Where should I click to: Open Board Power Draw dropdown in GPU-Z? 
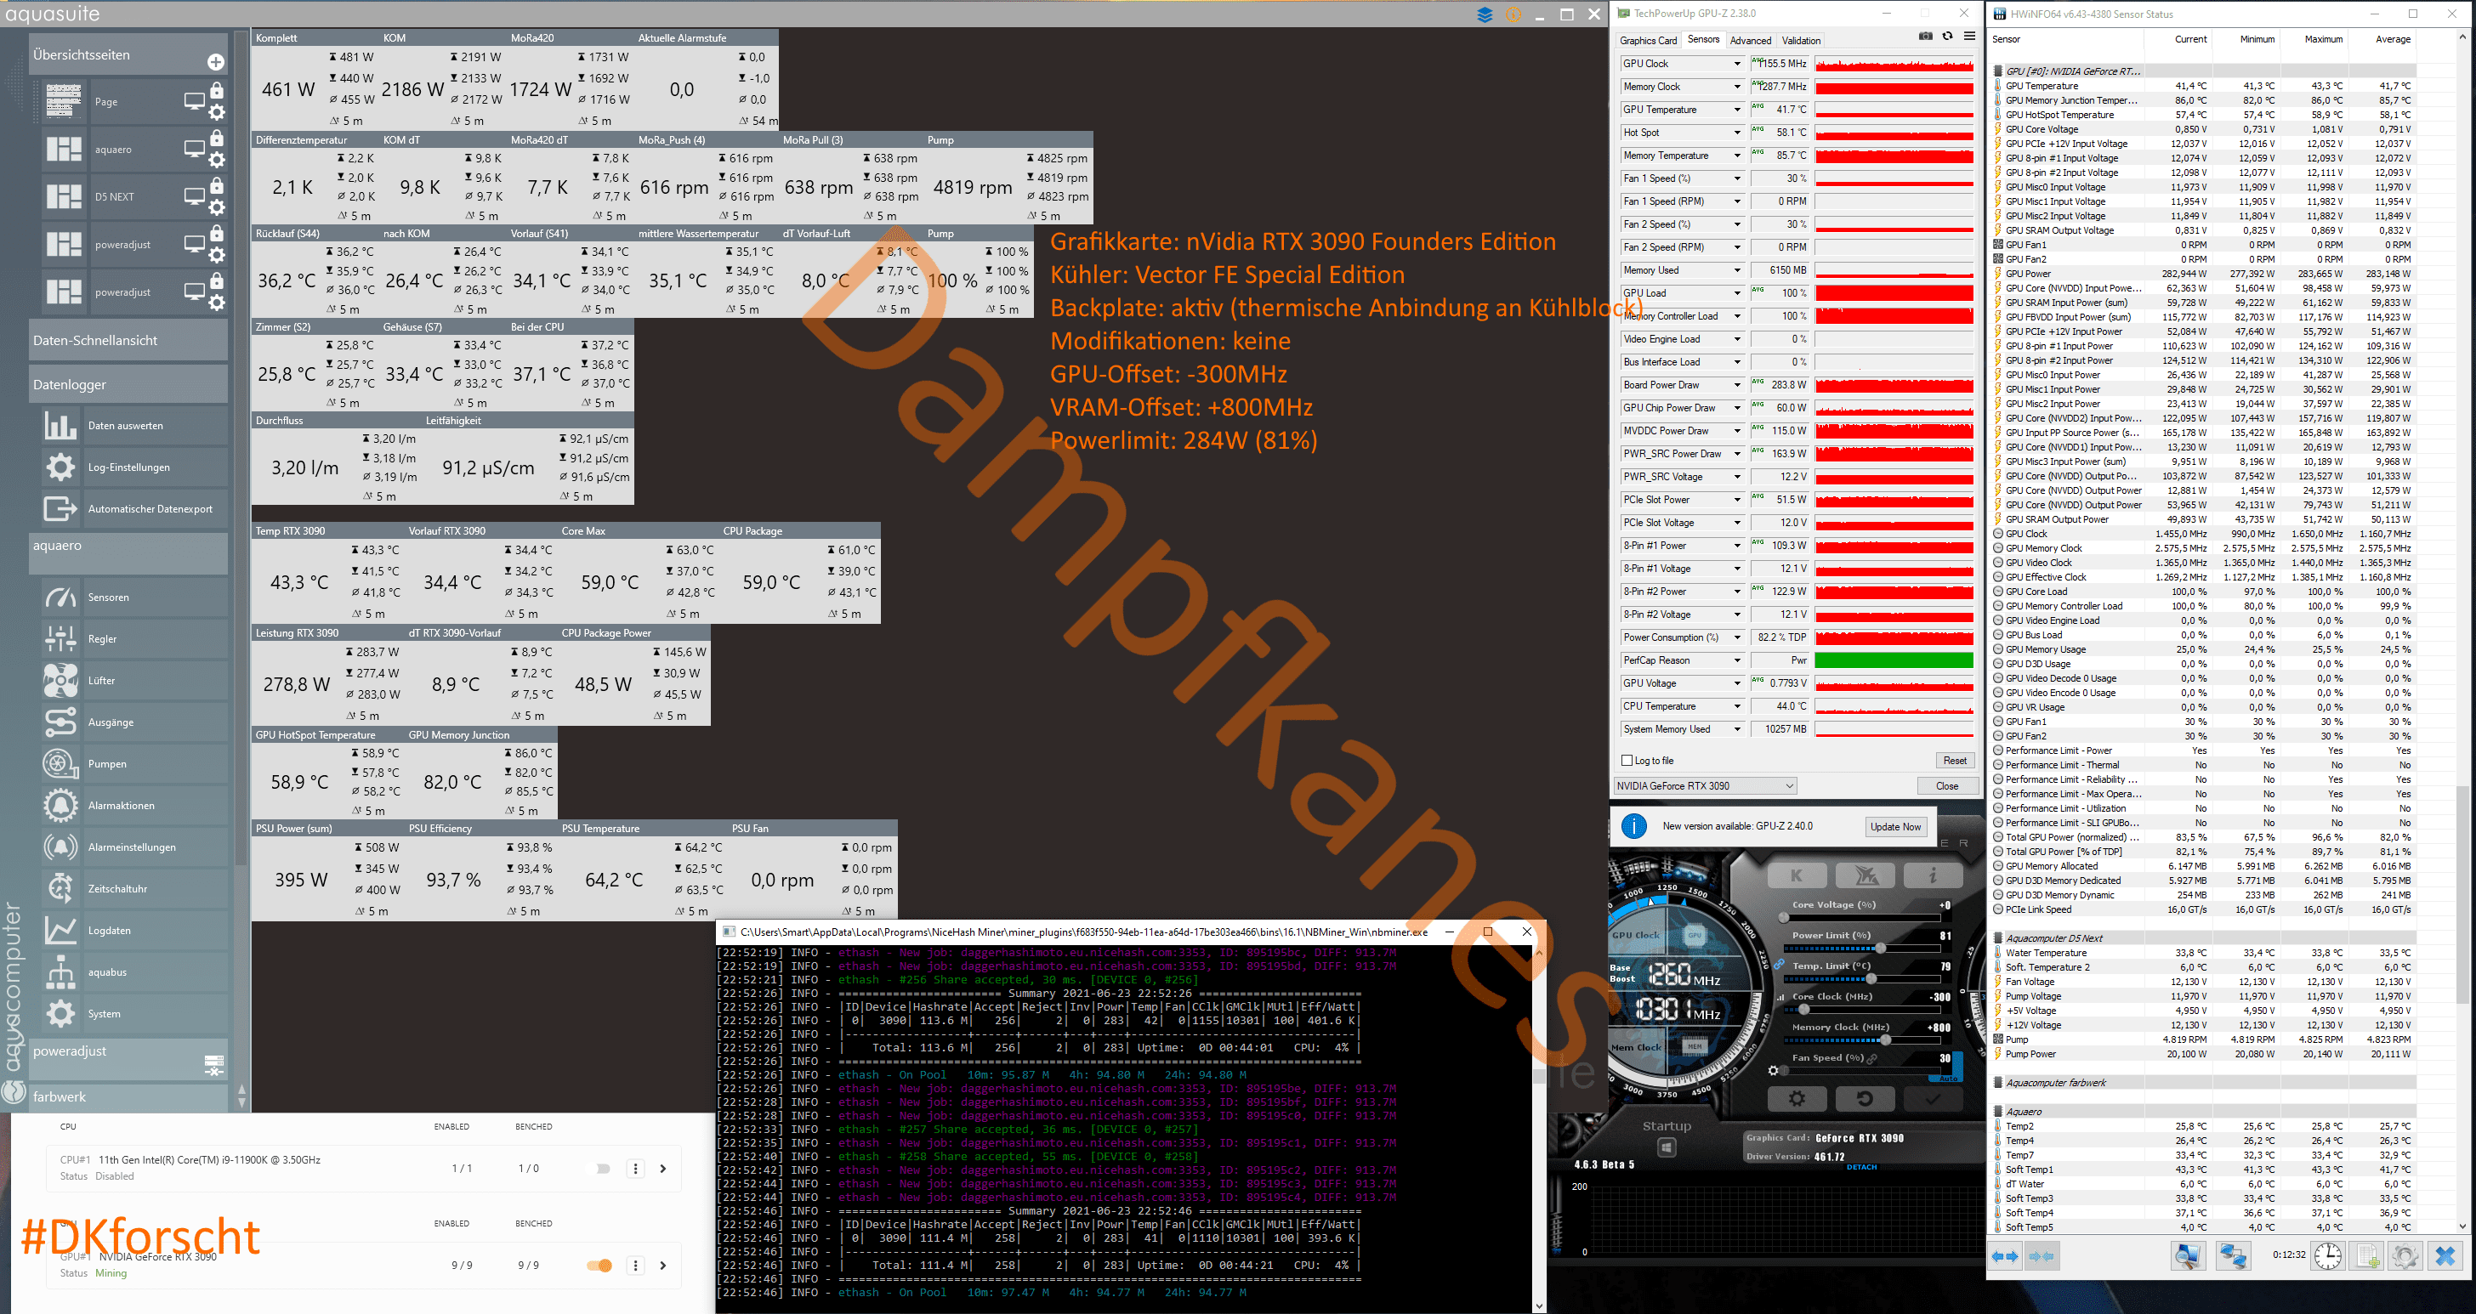(x=1737, y=385)
